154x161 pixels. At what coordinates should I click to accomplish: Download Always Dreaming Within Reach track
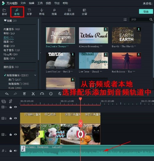point(106,29)
